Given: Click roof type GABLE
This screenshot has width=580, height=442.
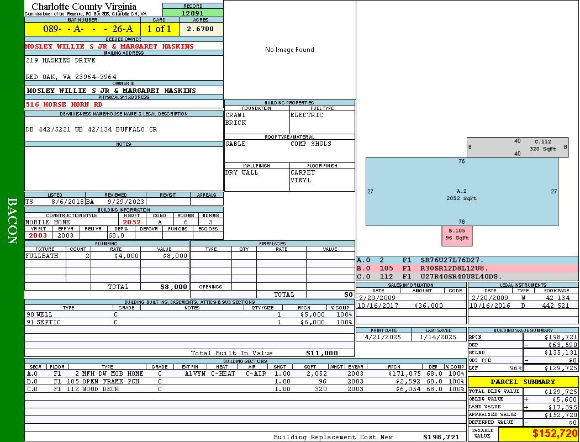Looking at the screenshot, I should click(x=236, y=144).
